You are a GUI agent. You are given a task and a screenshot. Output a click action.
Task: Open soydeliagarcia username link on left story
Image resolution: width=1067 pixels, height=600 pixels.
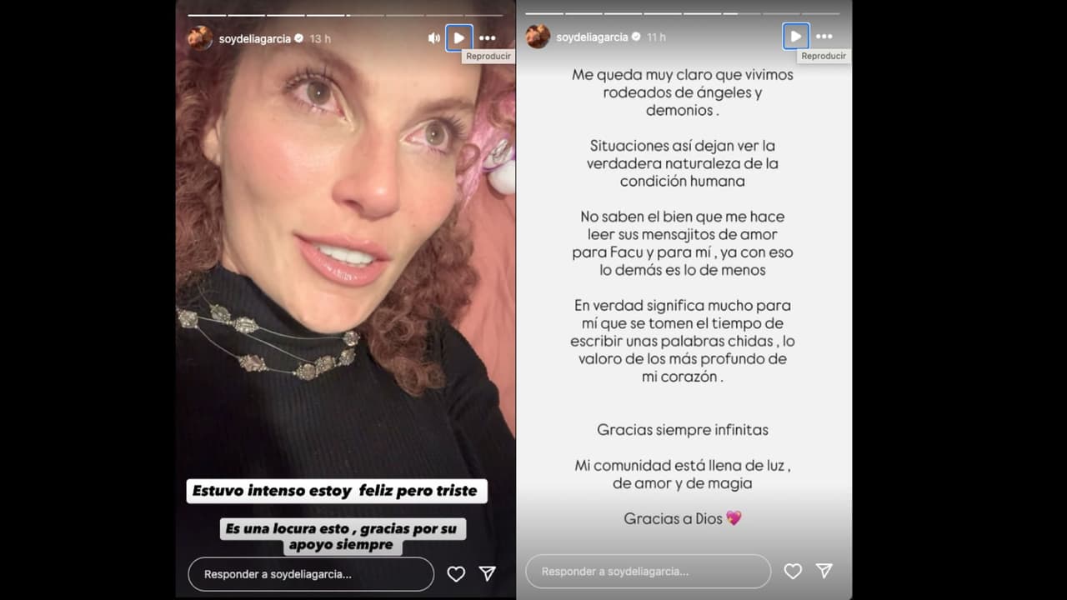point(254,38)
